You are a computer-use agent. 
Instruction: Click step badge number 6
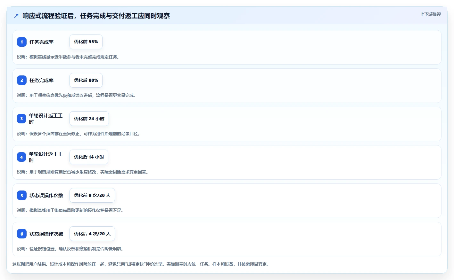click(x=22, y=234)
